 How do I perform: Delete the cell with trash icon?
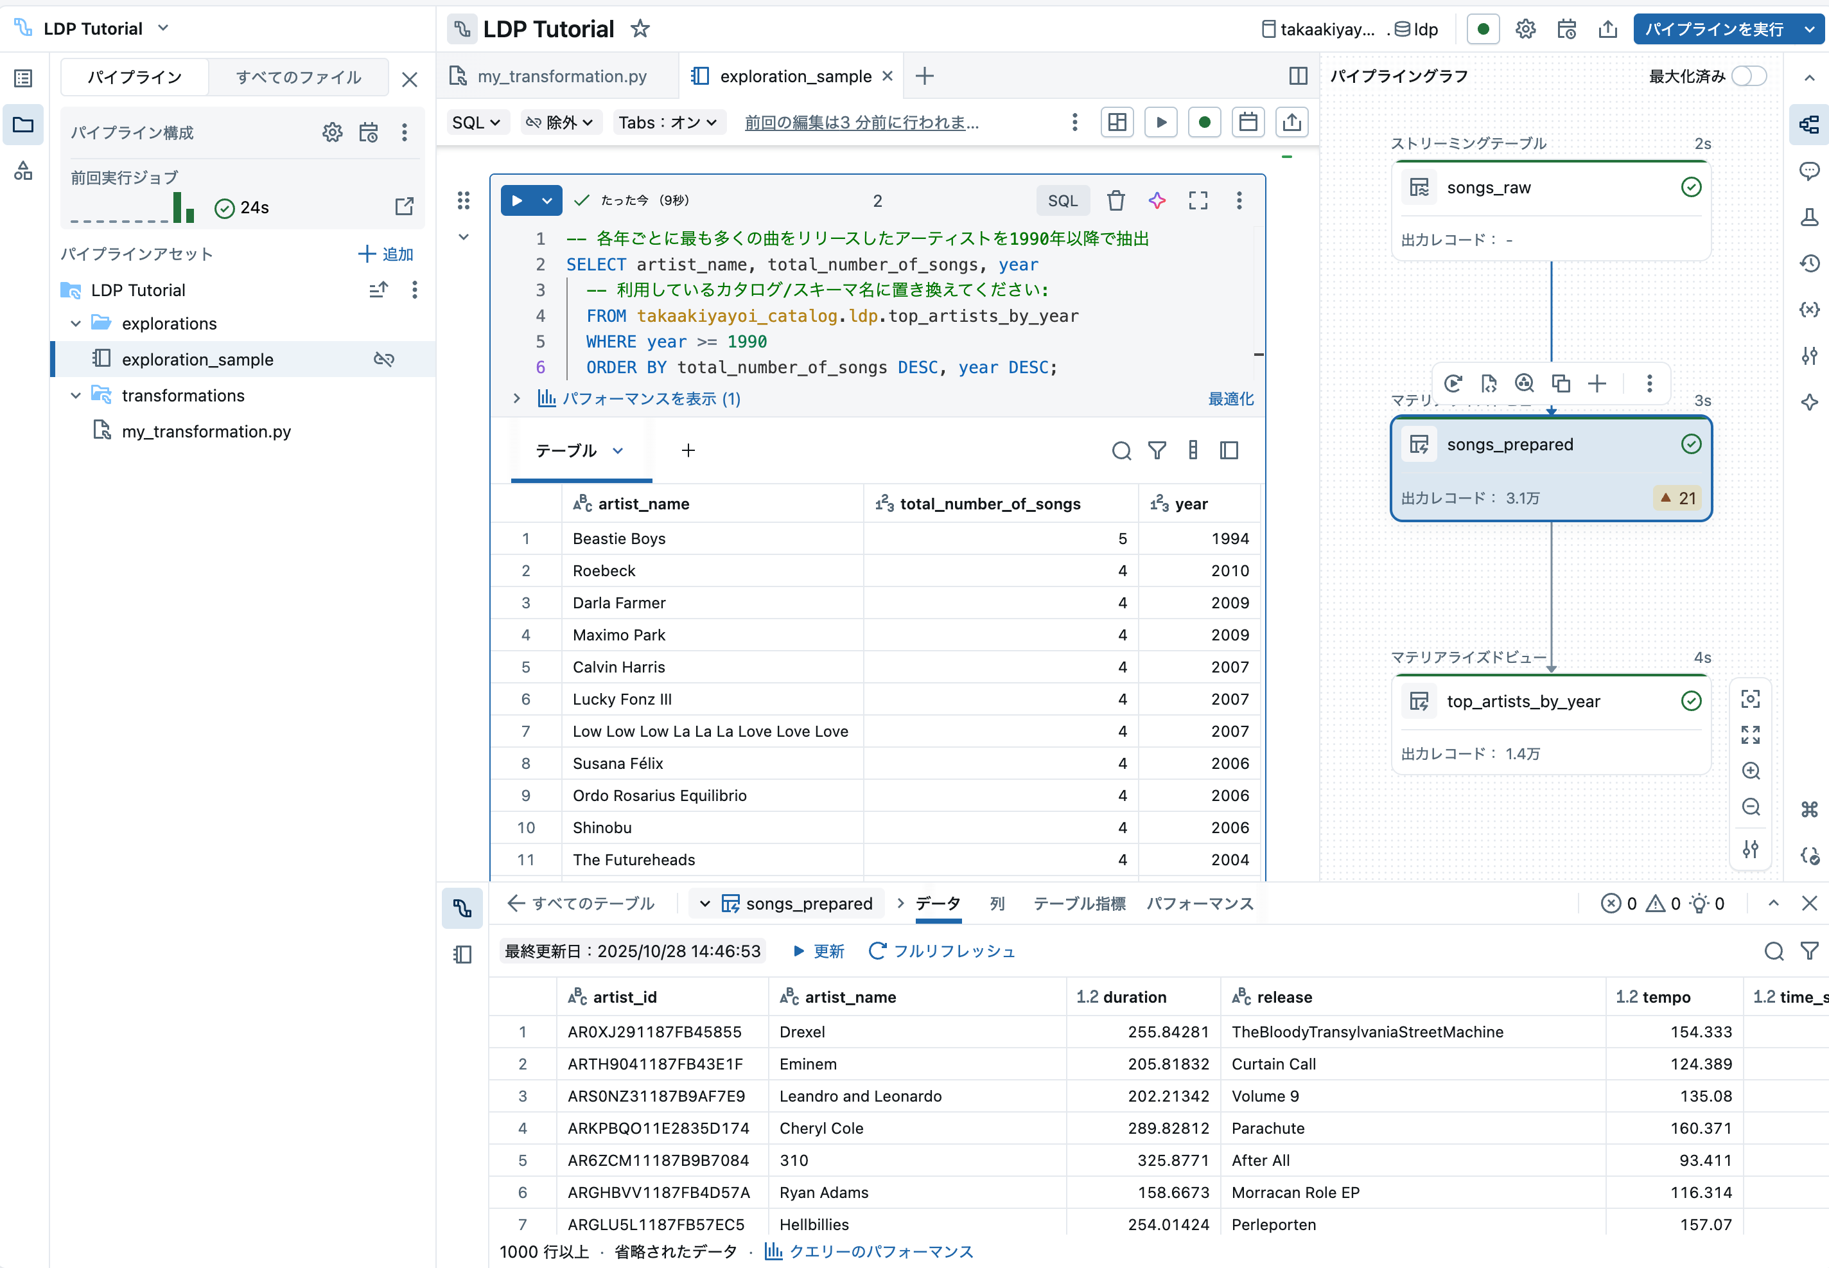[x=1116, y=200]
